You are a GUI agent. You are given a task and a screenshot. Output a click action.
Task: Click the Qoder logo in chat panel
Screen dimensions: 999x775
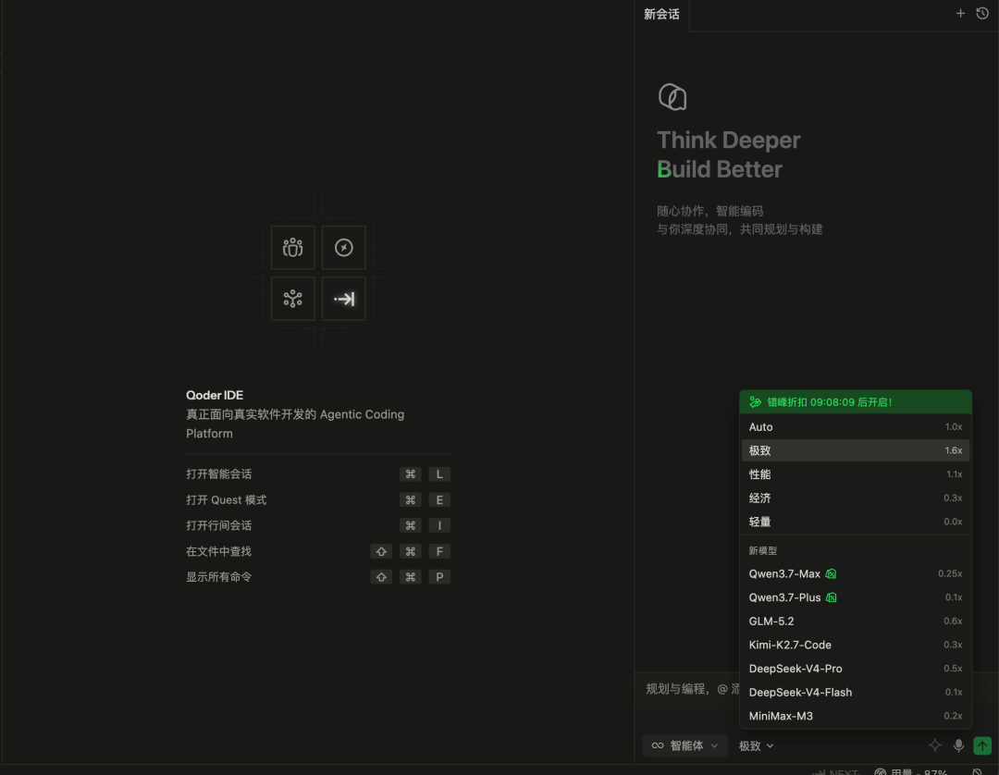[672, 97]
